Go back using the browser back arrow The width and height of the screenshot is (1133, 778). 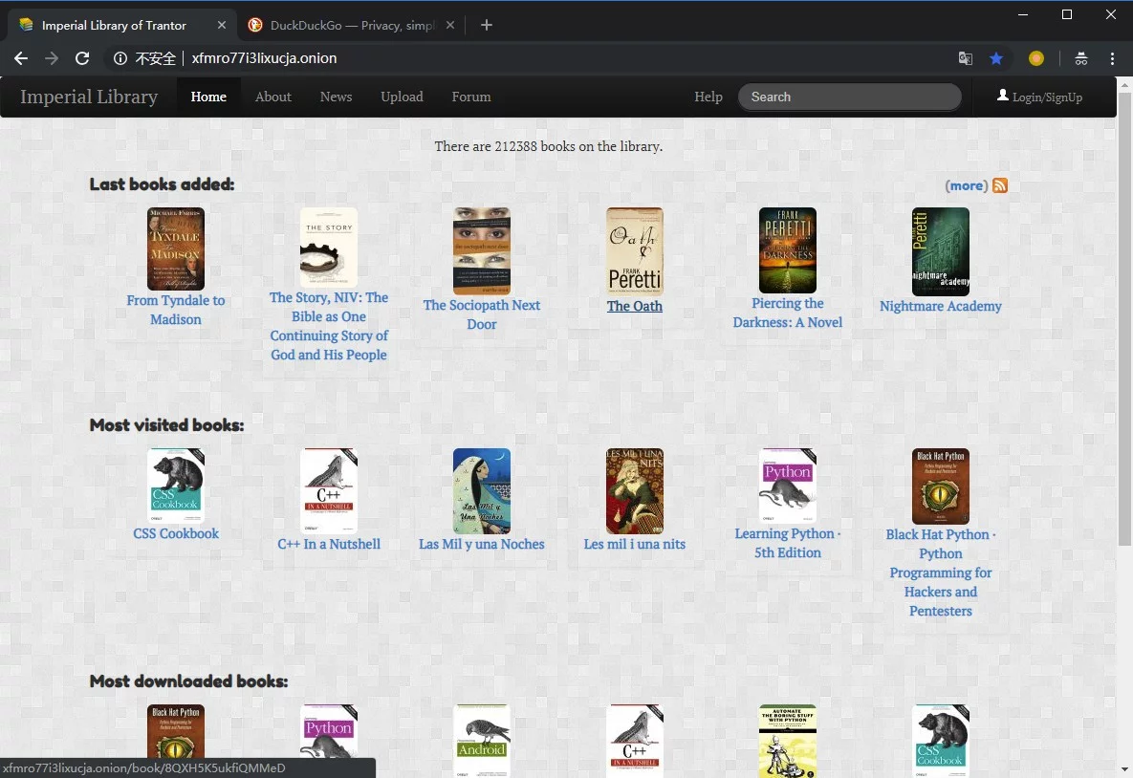click(21, 58)
